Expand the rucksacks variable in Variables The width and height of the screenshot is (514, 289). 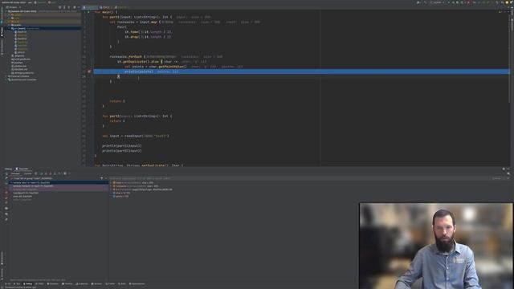pyautogui.click(x=111, y=186)
